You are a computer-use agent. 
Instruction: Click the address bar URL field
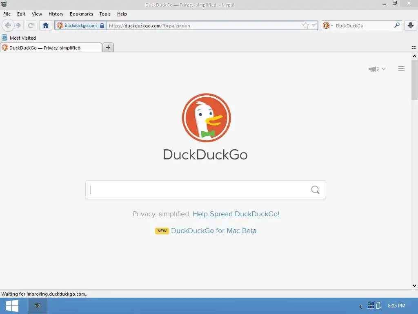click(x=204, y=26)
